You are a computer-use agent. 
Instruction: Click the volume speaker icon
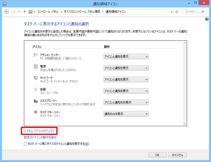(35, 89)
